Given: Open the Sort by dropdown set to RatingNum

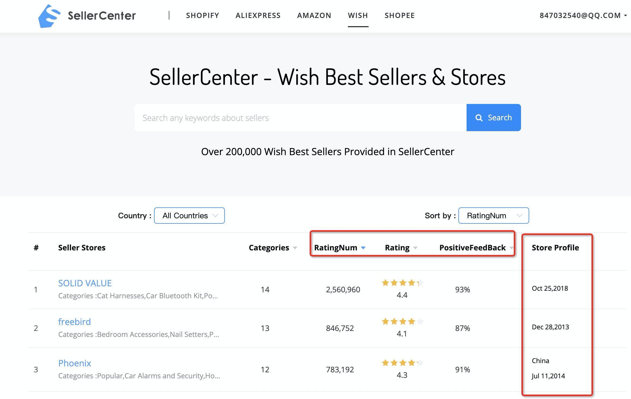Looking at the screenshot, I should point(494,216).
